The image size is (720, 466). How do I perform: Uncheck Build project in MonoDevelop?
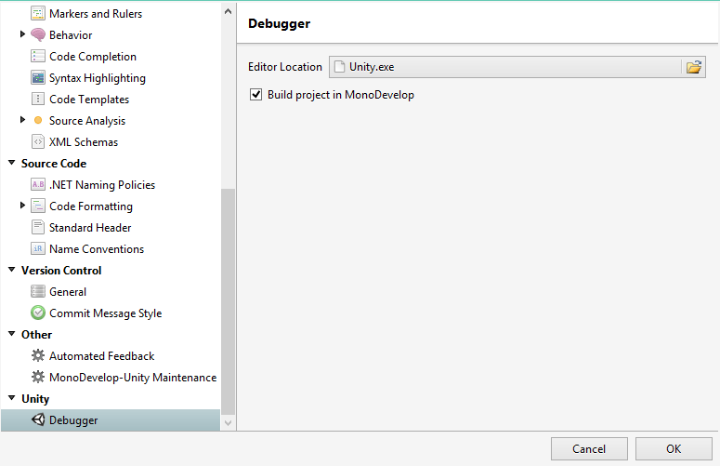click(256, 95)
